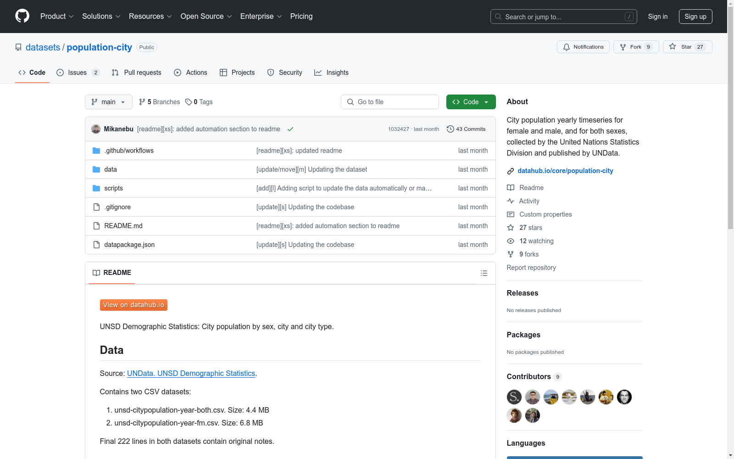Click the commit status green checkmark

click(290, 129)
